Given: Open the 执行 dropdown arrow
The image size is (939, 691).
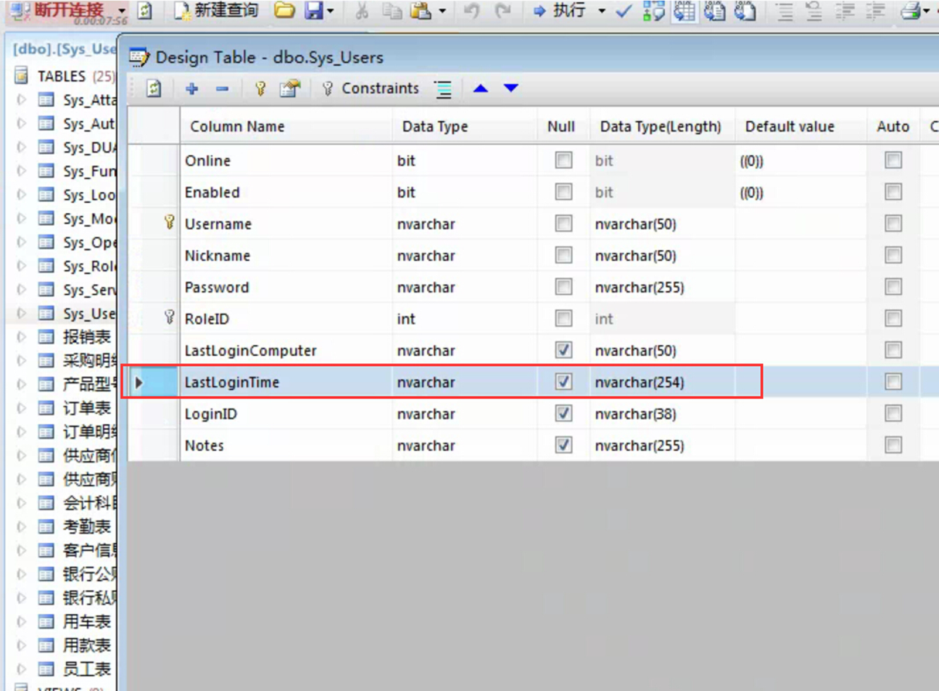Looking at the screenshot, I should tap(602, 11).
